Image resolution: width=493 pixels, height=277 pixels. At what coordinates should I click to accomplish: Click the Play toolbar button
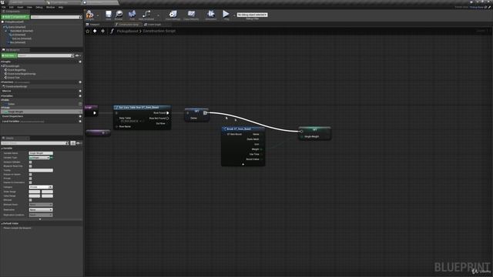point(226,14)
